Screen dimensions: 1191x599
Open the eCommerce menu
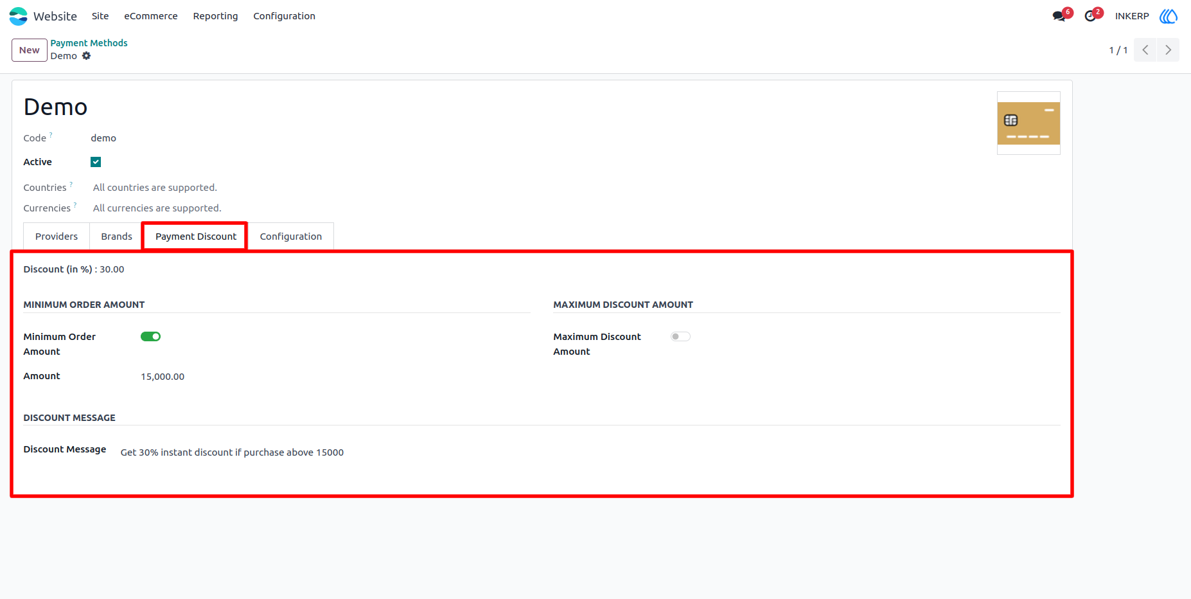[x=151, y=16]
